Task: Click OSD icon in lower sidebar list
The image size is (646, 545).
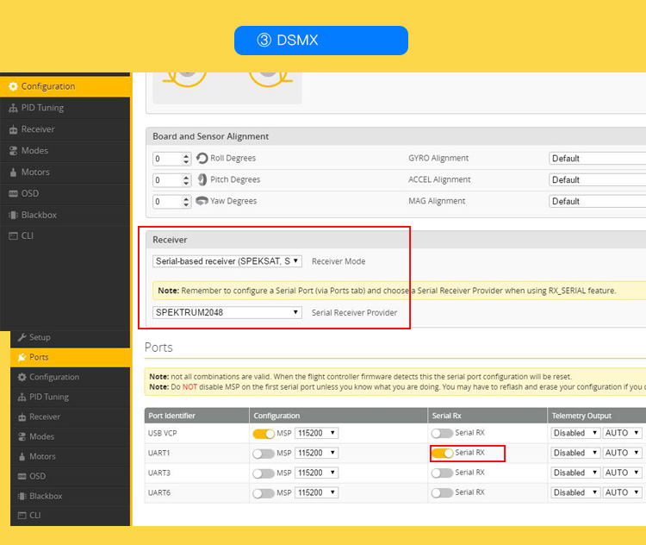Action: tap(22, 476)
